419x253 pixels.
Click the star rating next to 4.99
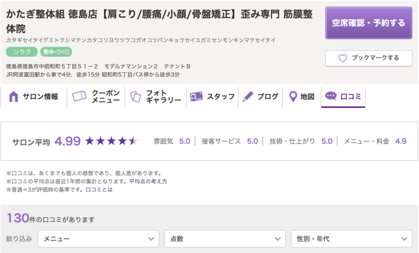coord(111,141)
